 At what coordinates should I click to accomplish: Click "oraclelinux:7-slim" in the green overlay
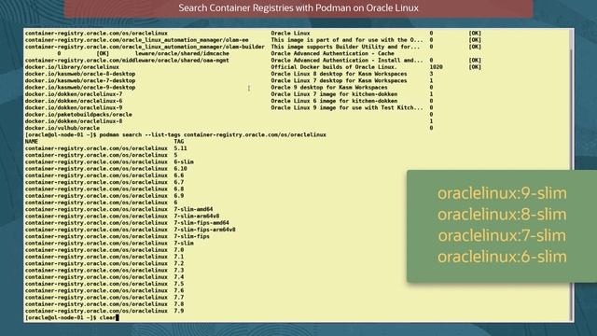point(502,236)
